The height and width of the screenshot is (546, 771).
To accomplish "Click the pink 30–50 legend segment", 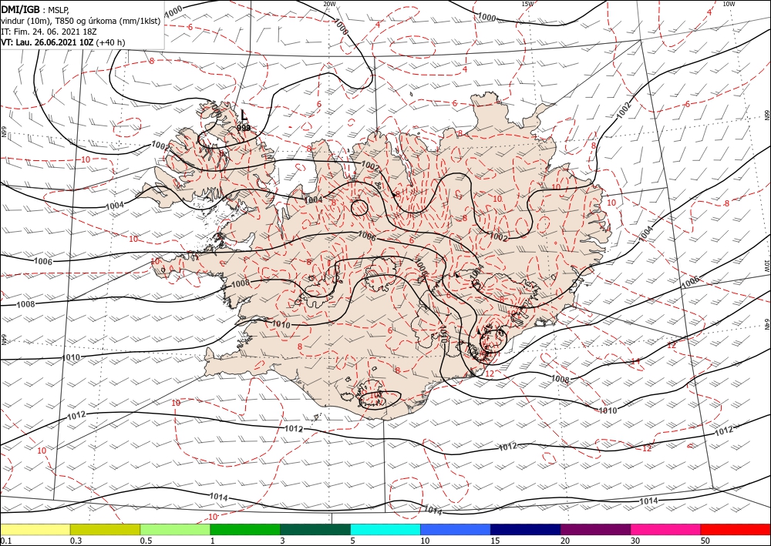I will click(x=666, y=529).
